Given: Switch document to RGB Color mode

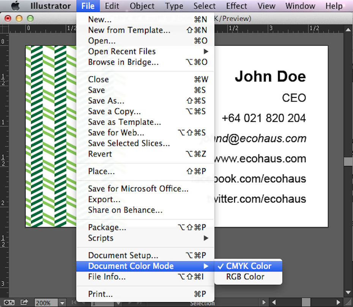Looking at the screenshot, I should tap(245, 277).
